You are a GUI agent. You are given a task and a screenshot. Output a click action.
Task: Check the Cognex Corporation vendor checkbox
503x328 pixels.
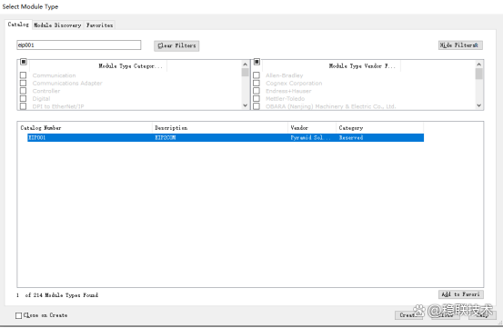tap(257, 83)
